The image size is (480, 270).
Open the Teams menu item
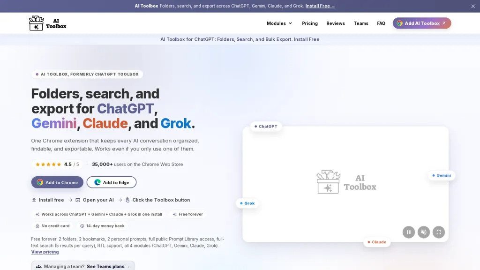361,23
